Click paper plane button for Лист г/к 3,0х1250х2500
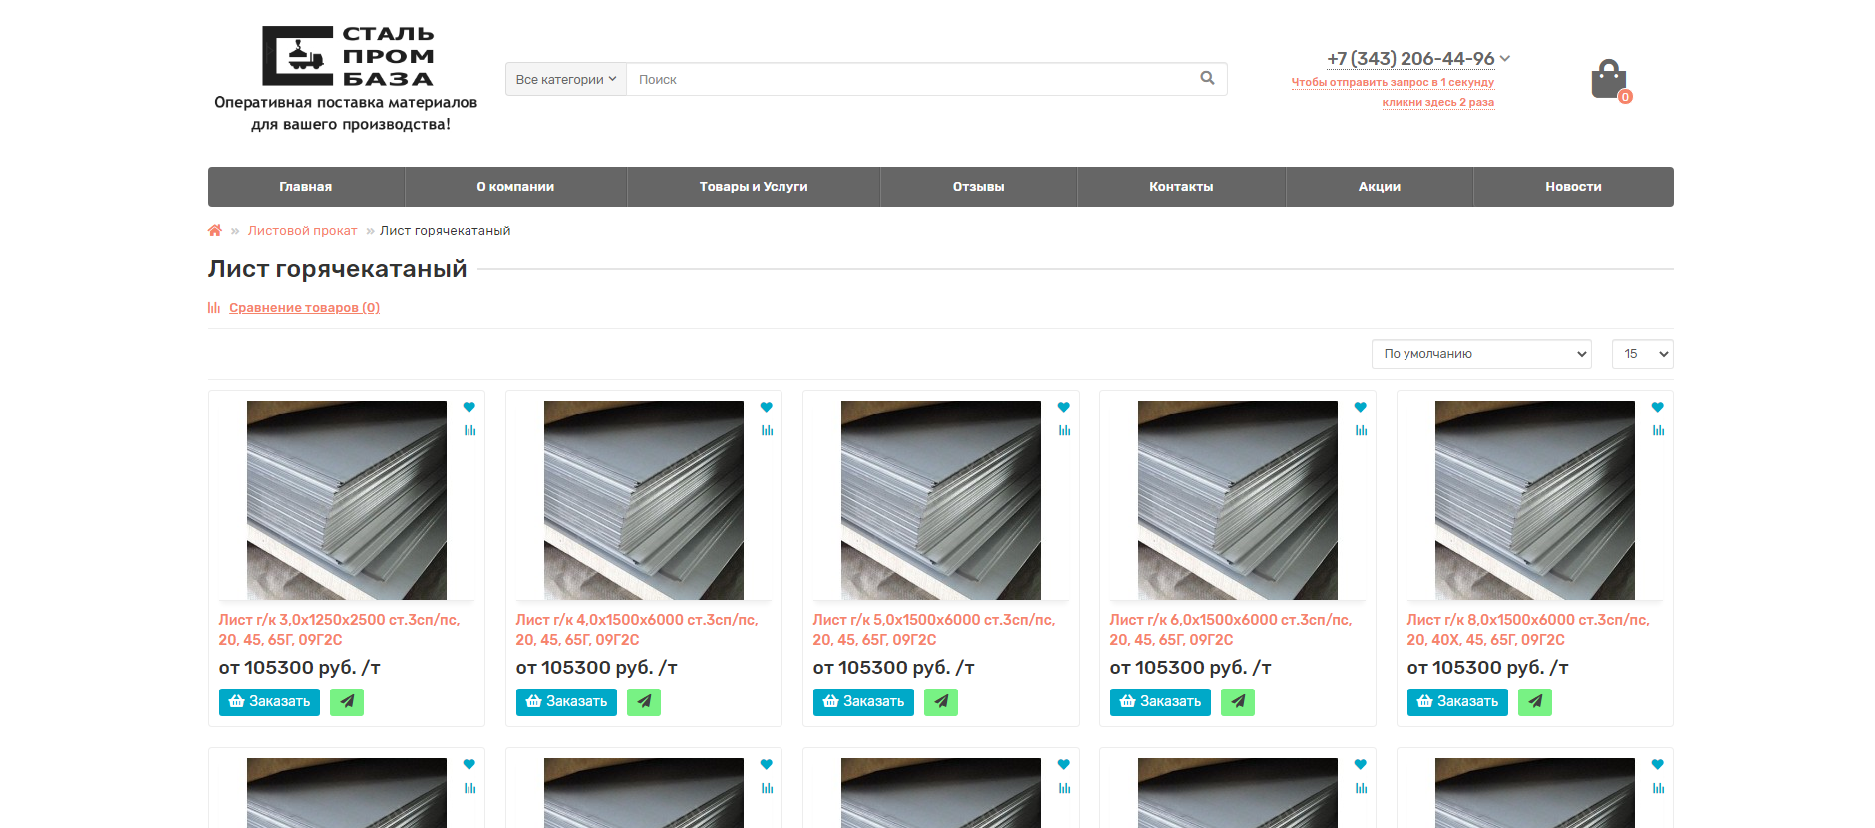The width and height of the screenshot is (1875, 828). pyautogui.click(x=347, y=702)
